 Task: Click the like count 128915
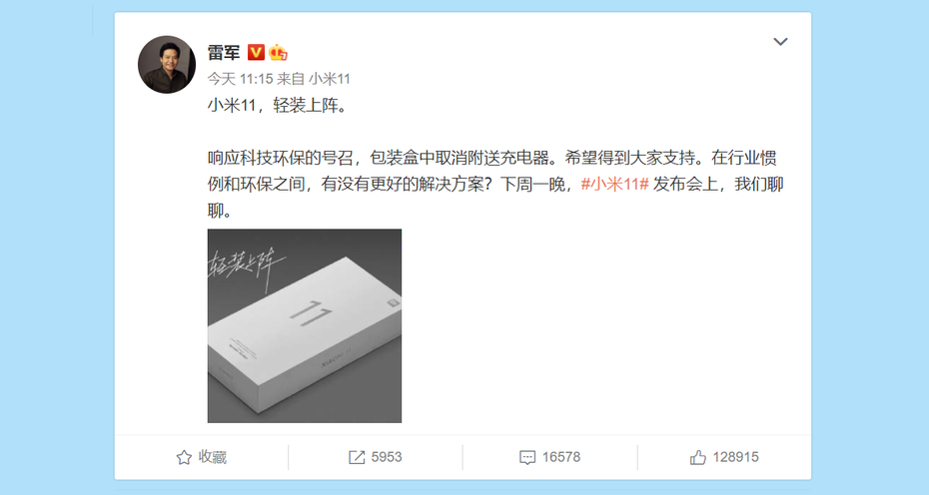pyautogui.click(x=735, y=457)
